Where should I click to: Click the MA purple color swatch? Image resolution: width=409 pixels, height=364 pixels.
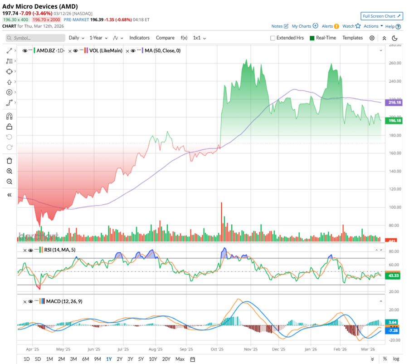pos(142,51)
